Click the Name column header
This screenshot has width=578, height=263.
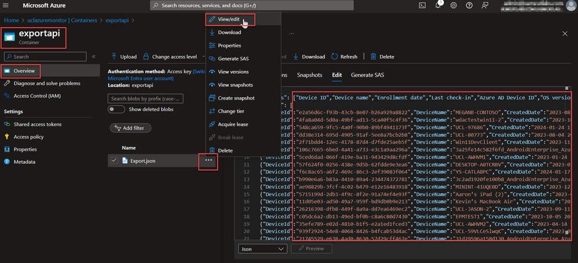pos(129,148)
